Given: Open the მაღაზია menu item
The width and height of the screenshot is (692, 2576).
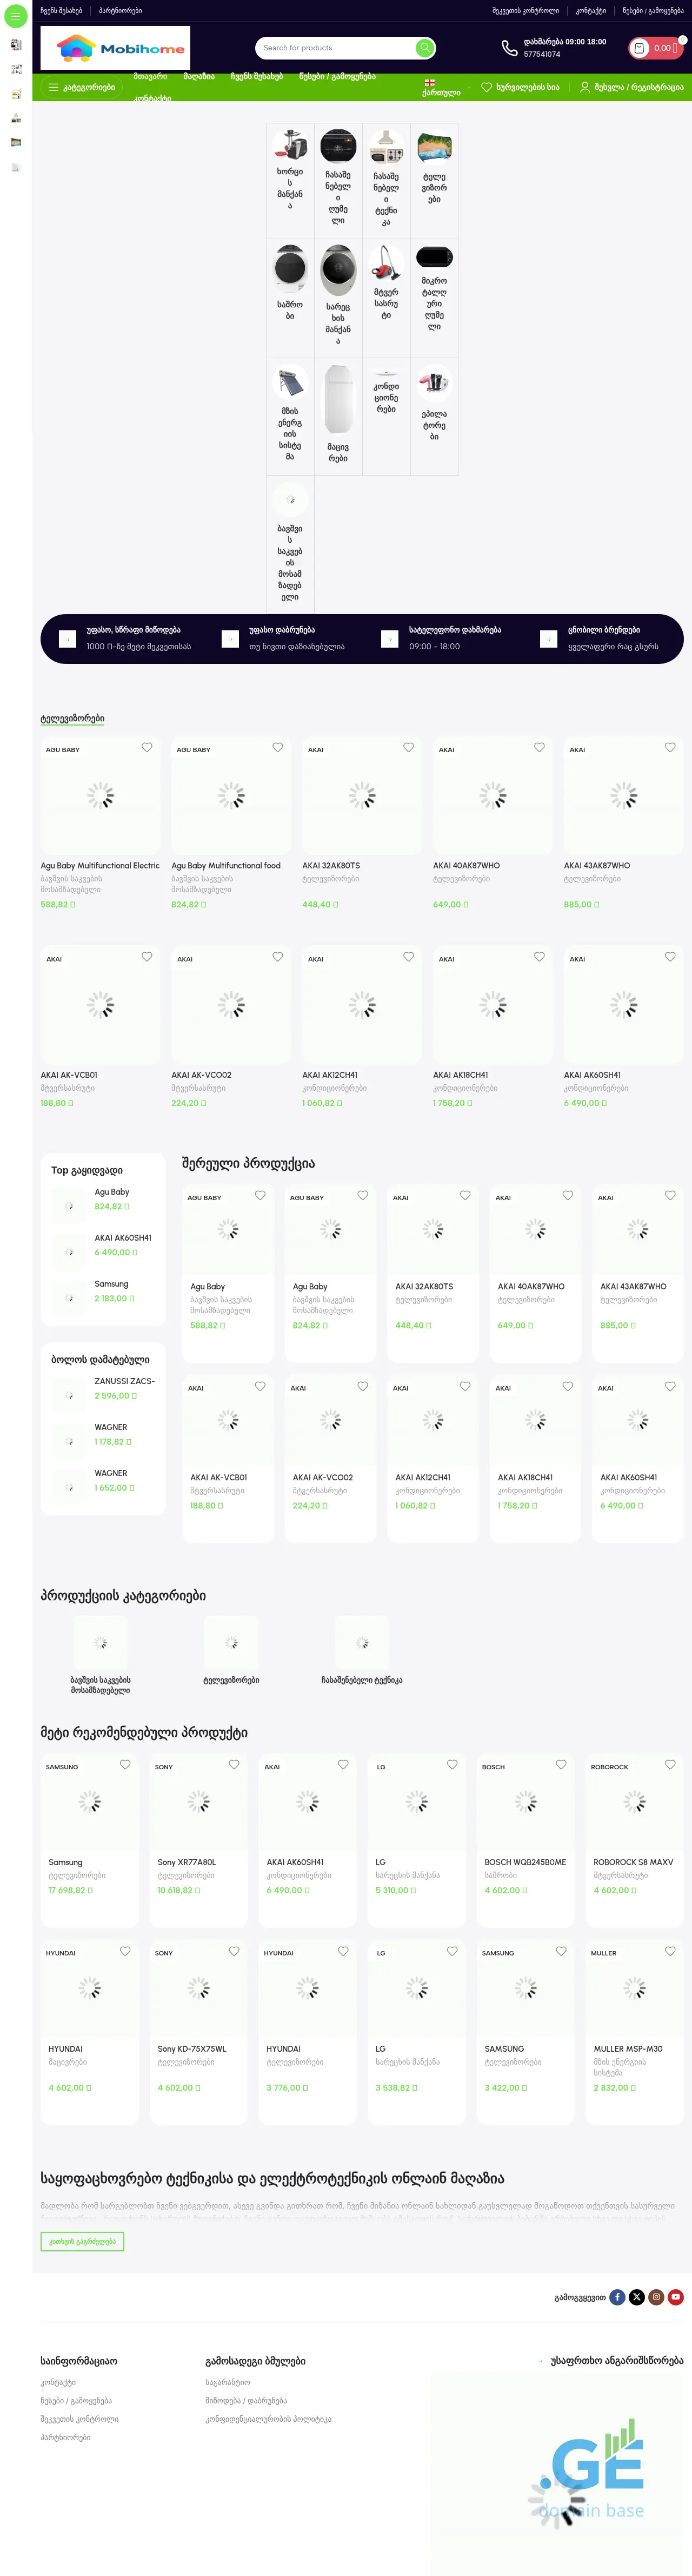Looking at the screenshot, I should pos(199,77).
